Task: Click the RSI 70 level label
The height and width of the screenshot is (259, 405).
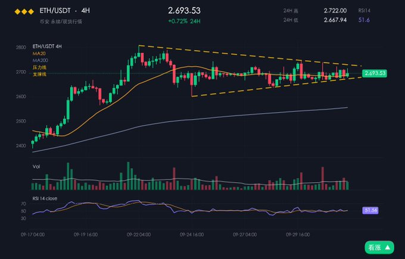Action: click(23, 204)
